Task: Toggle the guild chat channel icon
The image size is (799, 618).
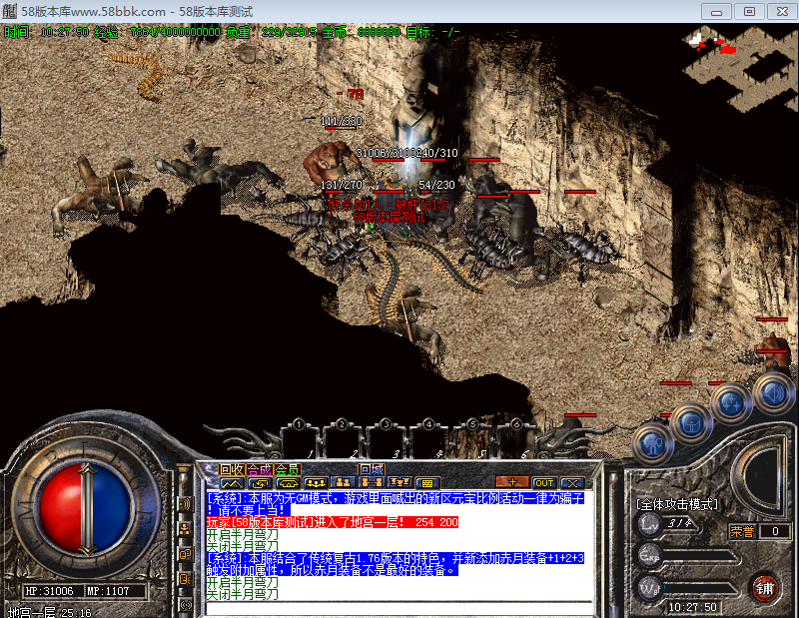Action: 185,554
